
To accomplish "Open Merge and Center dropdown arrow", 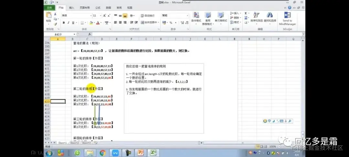I will [158, 23].
